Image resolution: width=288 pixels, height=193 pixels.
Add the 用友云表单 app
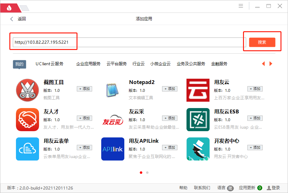point(84,147)
